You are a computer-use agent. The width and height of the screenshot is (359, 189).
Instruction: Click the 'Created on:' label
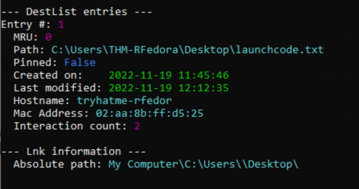pos(48,75)
